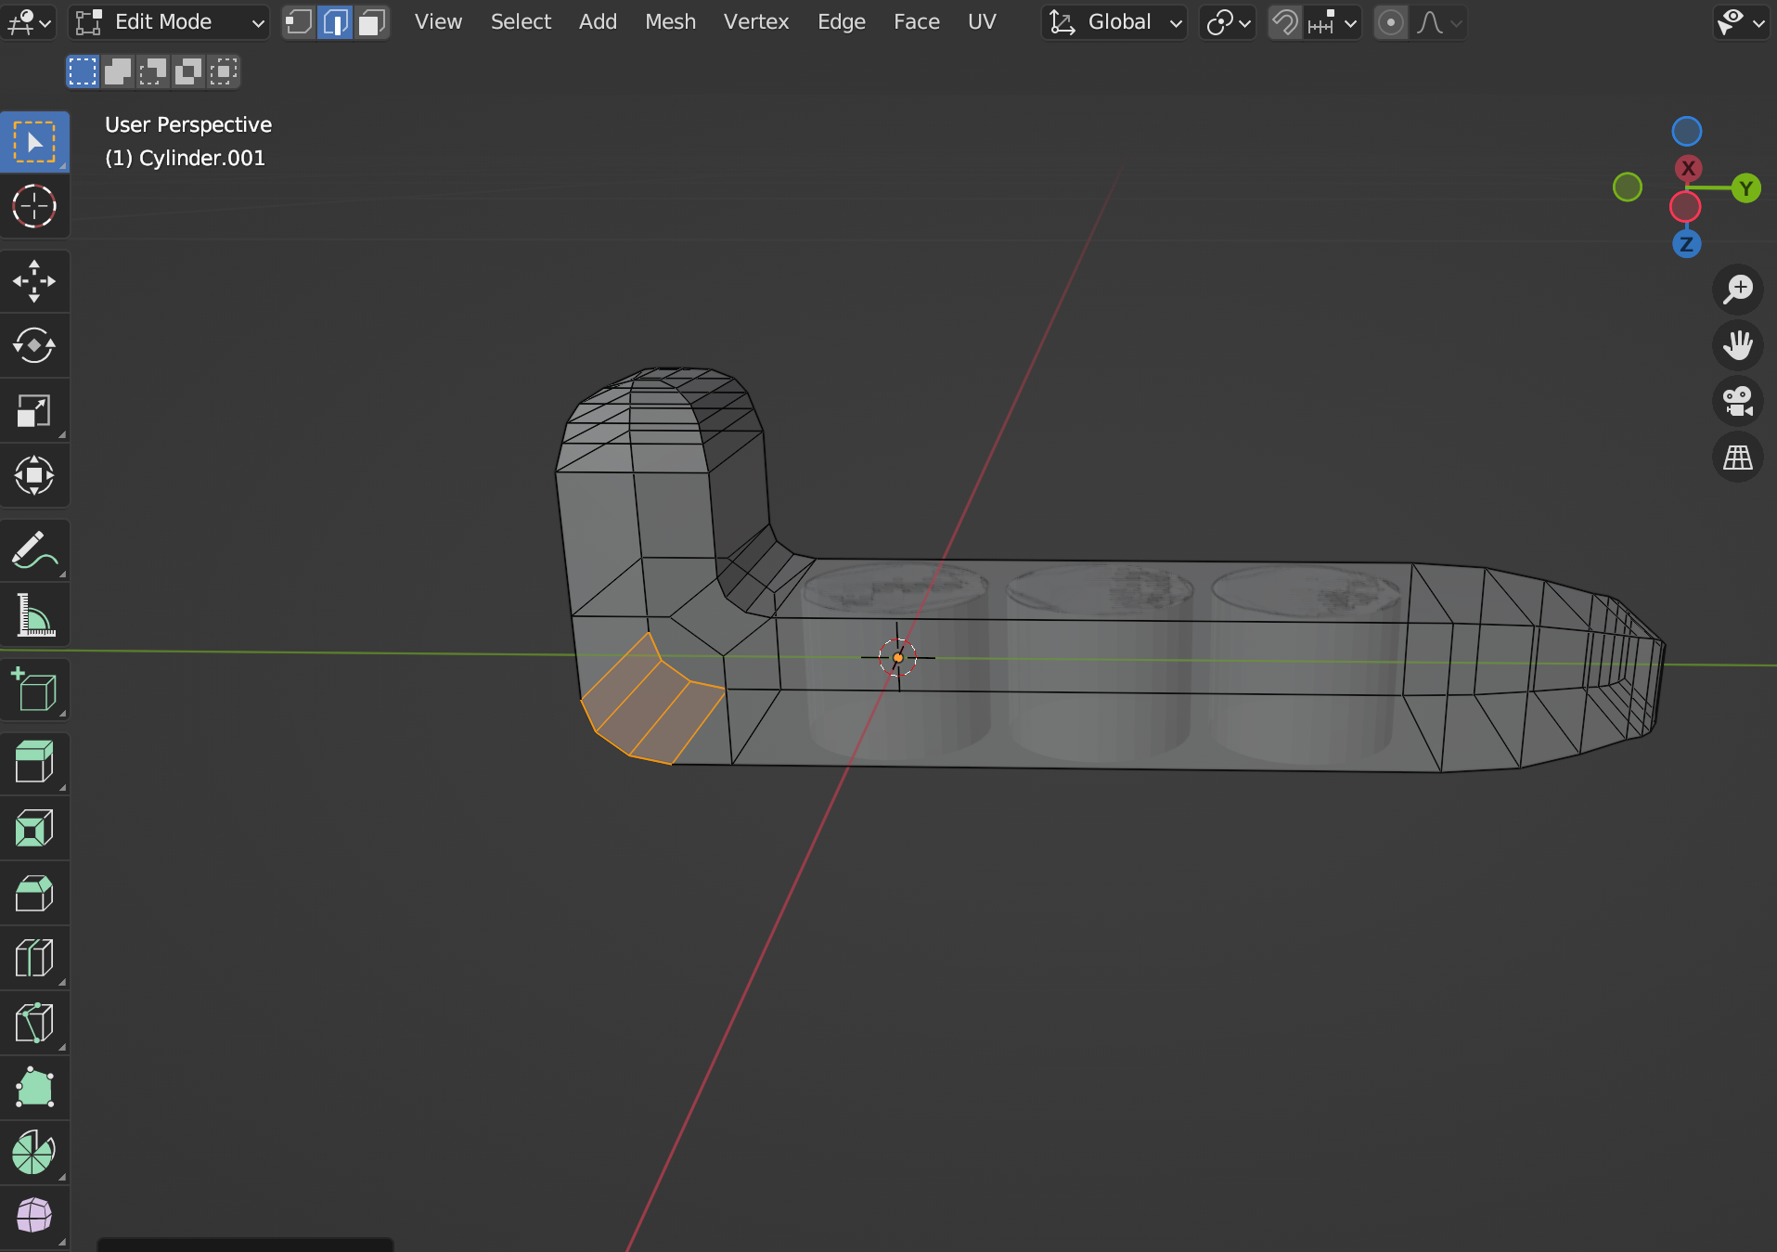
Task: Open the Mesh menu
Action: coord(670,21)
